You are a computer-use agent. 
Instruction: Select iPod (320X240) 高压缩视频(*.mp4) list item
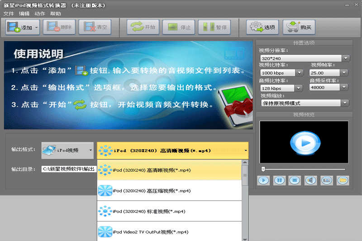pos(169,191)
